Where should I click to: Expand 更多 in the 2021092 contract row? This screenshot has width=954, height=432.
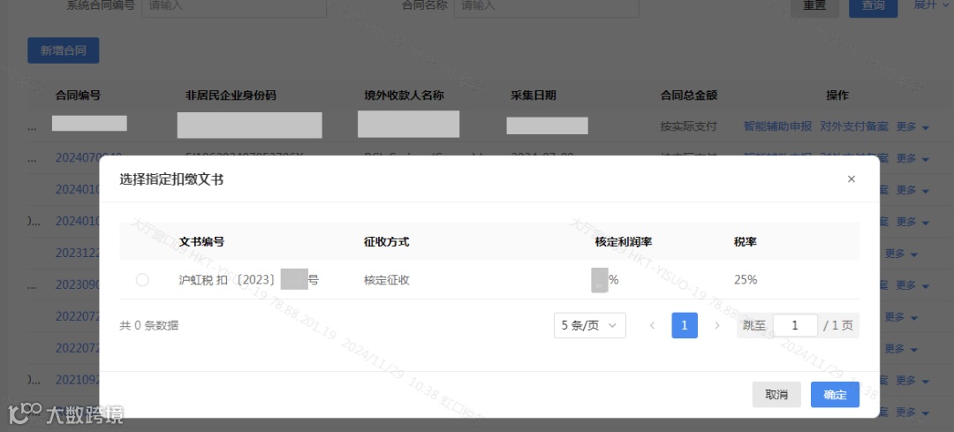[912, 380]
